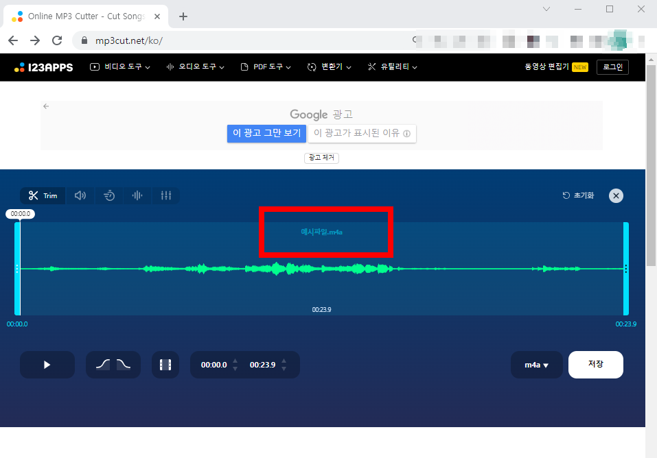Viewport: 657px width, 458px height.
Task: Play the 메시파일.m4a audio
Action: click(x=47, y=364)
